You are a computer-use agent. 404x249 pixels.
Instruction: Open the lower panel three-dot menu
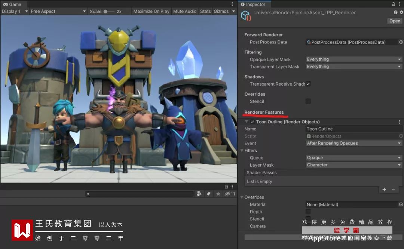tap(232, 187)
